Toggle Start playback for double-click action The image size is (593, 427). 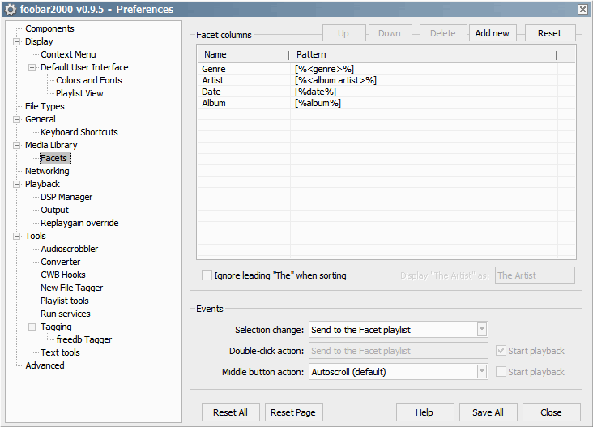tap(501, 351)
